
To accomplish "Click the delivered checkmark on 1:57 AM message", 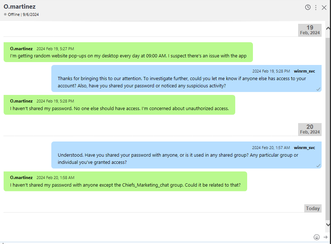I will 318,165.
